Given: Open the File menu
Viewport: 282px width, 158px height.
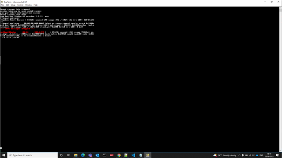Looking at the screenshot, I should tap(3, 5).
